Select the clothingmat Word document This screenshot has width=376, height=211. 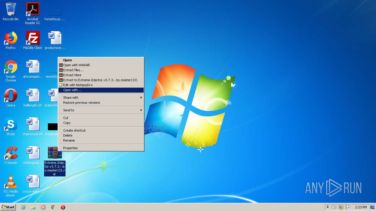[33, 155]
